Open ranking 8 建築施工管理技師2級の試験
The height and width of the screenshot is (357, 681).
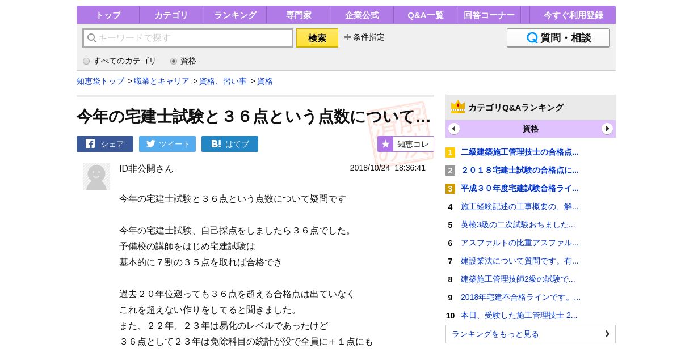pos(518,279)
